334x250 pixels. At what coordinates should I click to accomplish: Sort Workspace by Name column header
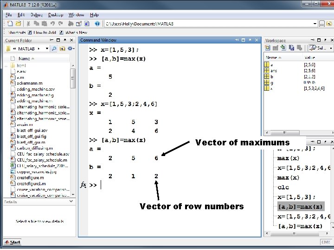[x=274, y=57]
